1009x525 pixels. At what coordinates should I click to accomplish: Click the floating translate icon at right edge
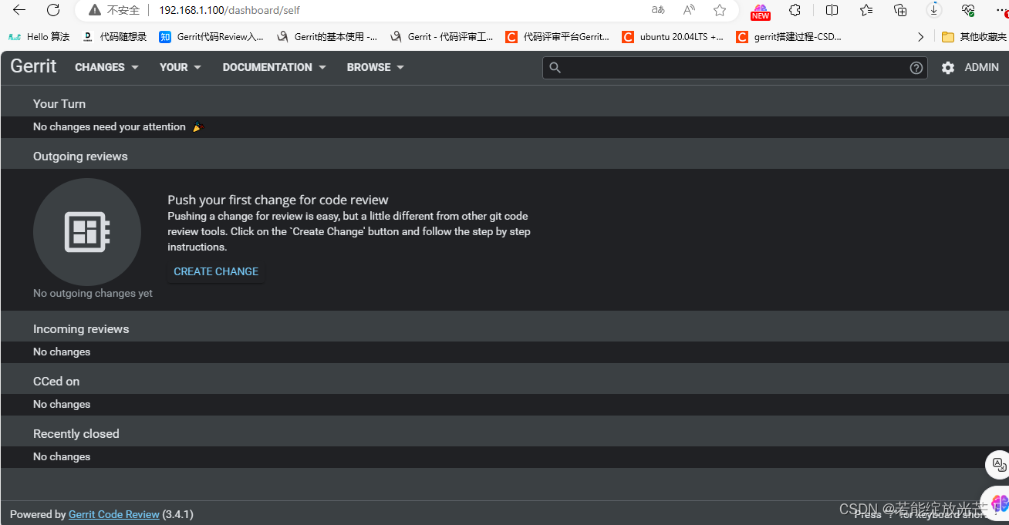coord(998,465)
